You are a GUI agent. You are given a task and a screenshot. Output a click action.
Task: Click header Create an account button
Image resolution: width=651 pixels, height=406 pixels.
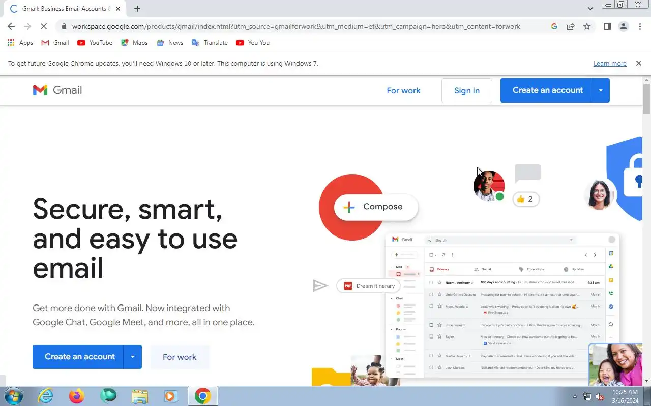pos(546,90)
